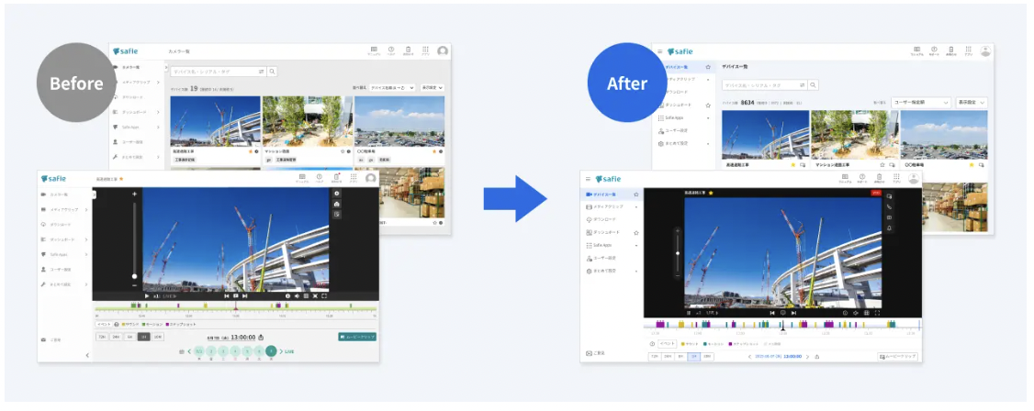Click user avatar in Before camera list header
Screen dimensions: 1034x411
click(443, 50)
